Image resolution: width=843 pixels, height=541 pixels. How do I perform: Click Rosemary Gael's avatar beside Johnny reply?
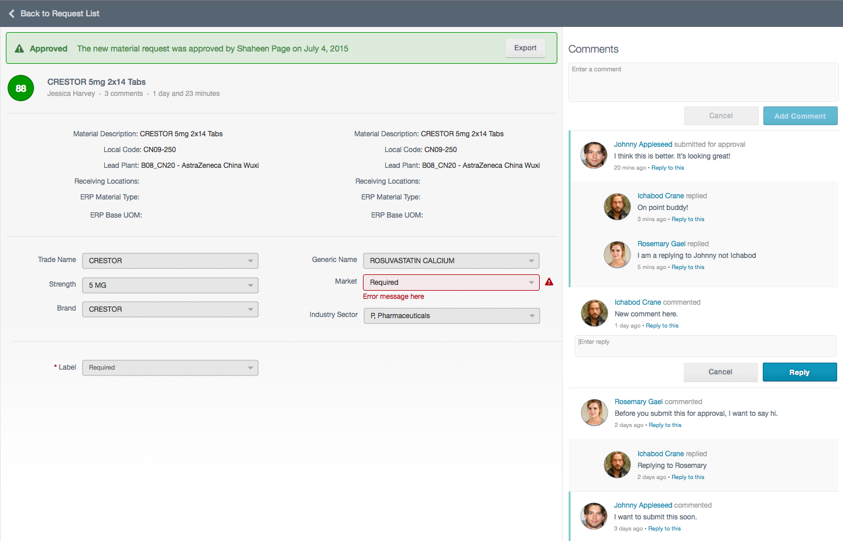point(617,255)
